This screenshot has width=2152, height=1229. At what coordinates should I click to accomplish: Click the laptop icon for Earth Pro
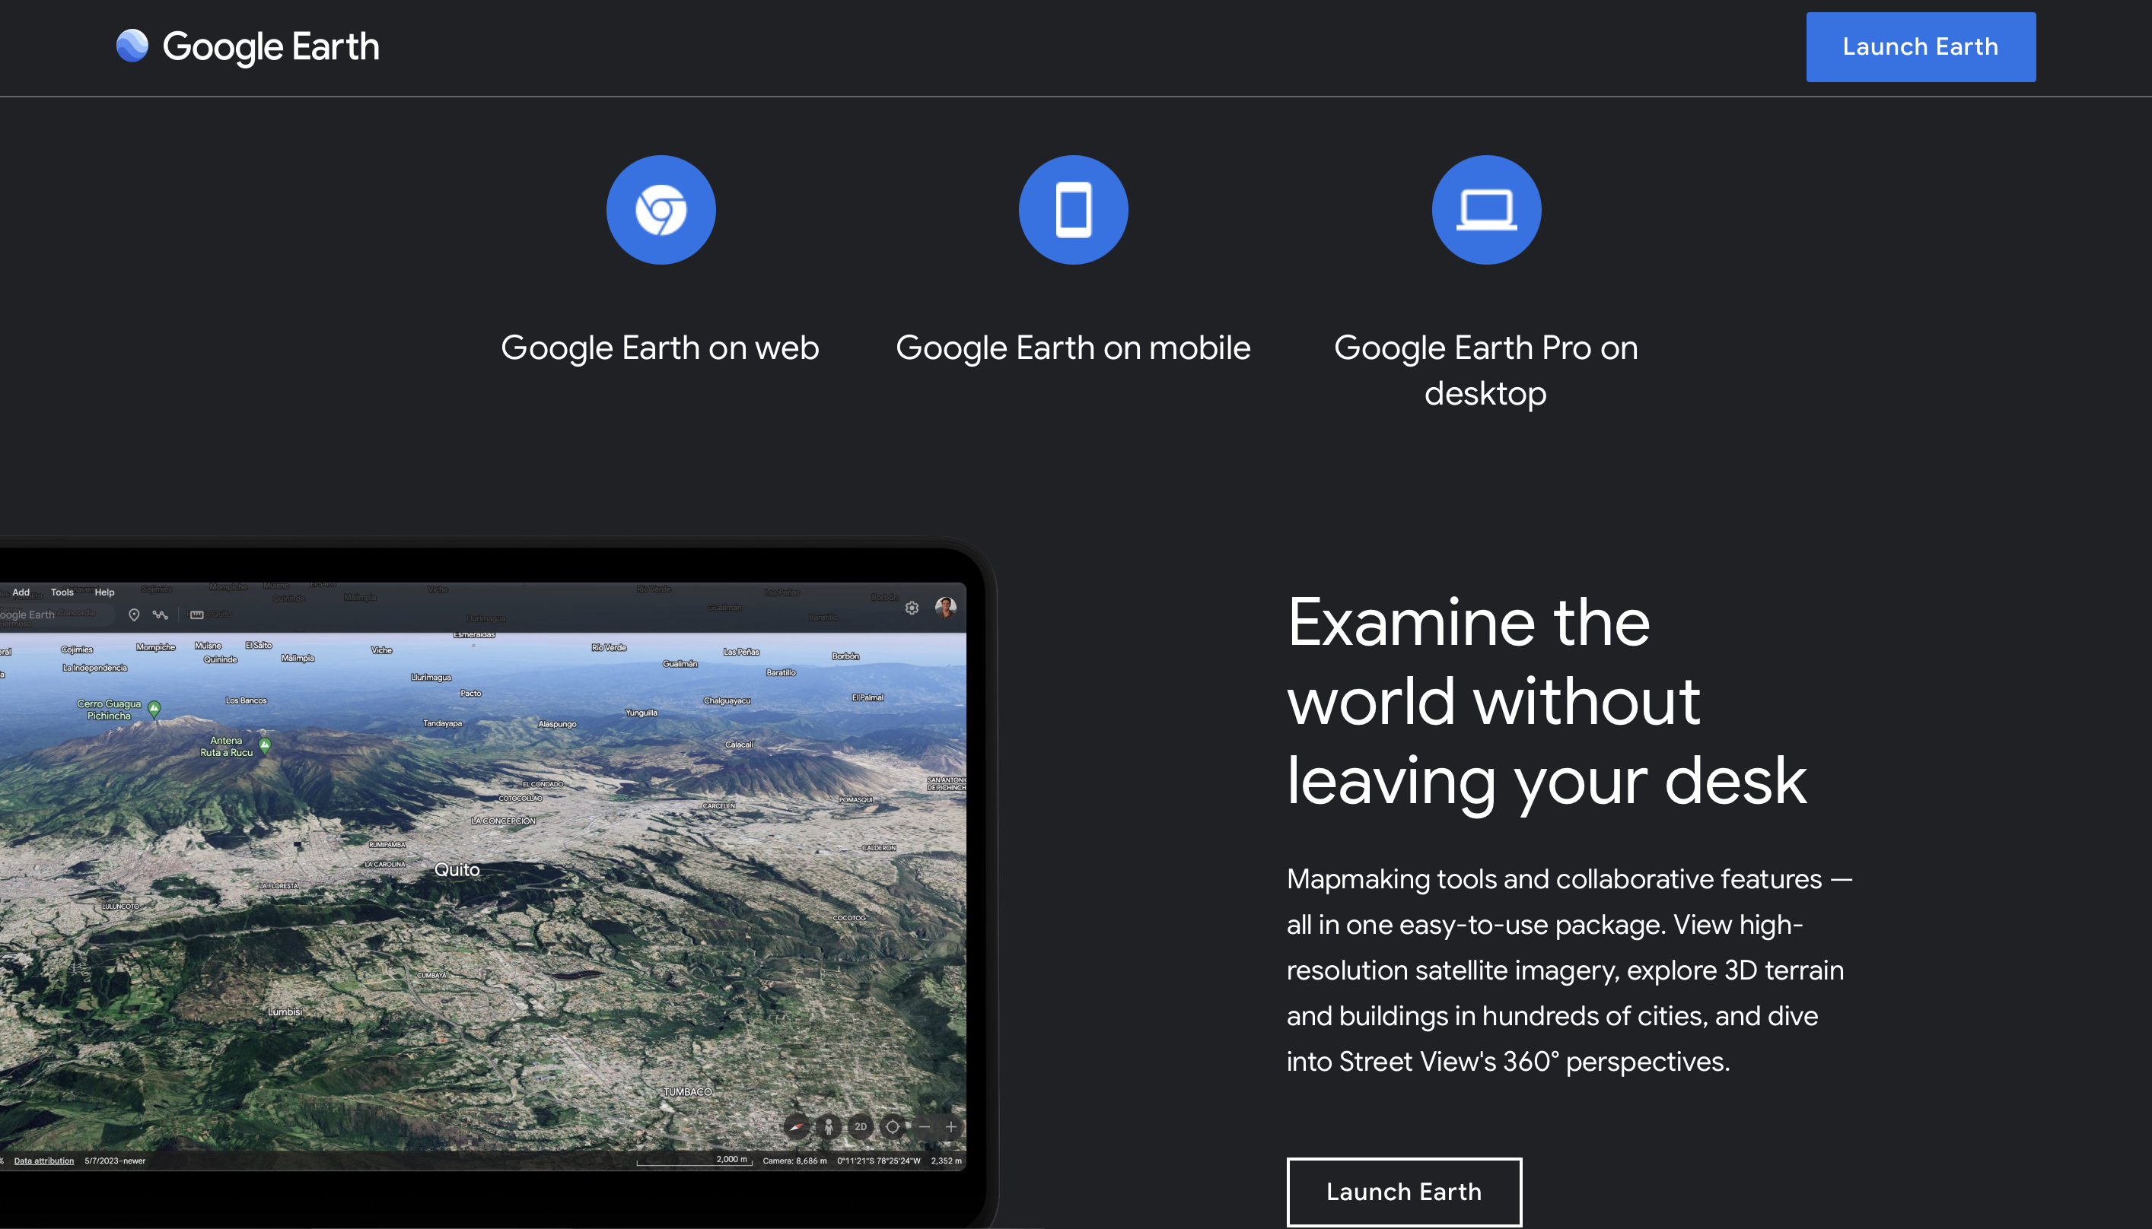[1485, 209]
